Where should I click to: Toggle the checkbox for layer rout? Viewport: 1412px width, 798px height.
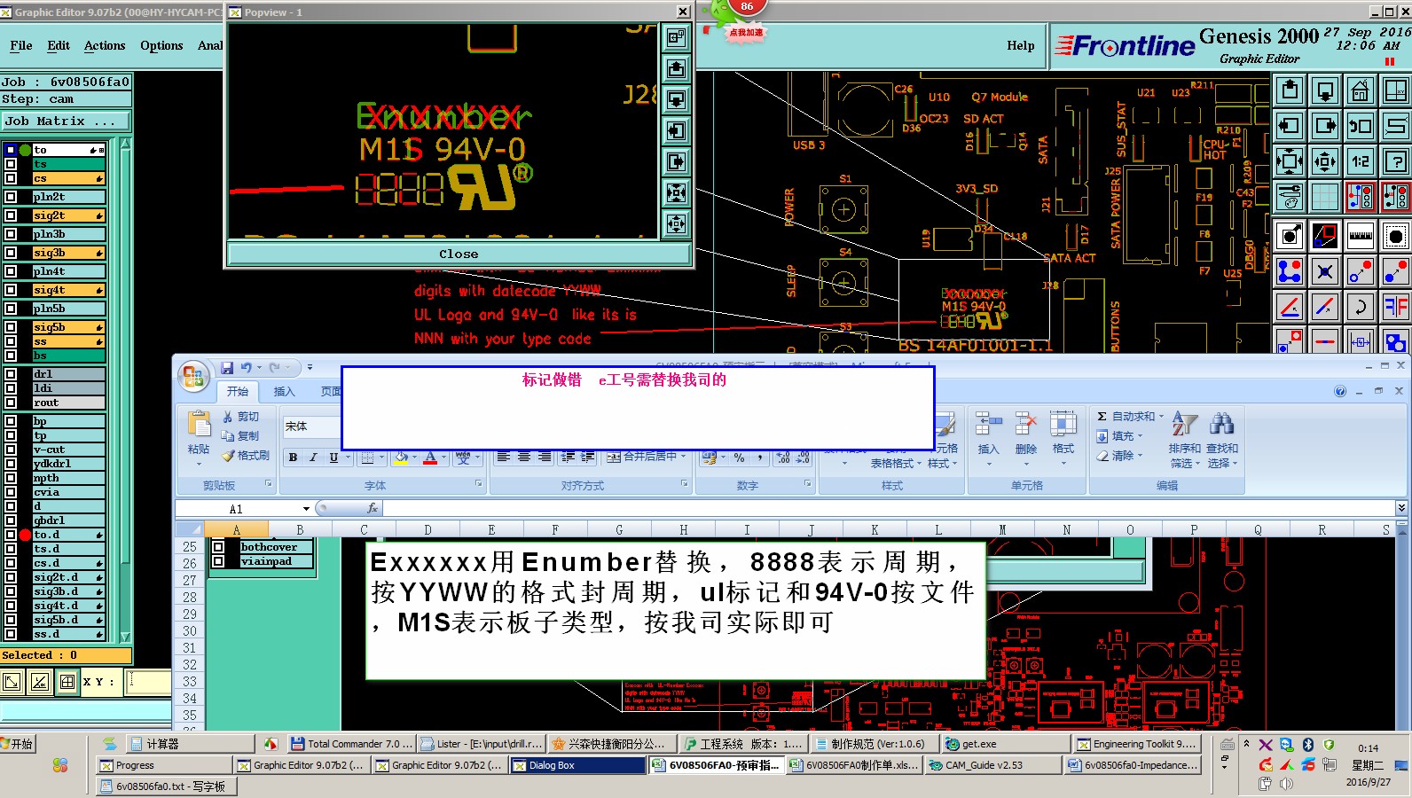(x=11, y=403)
